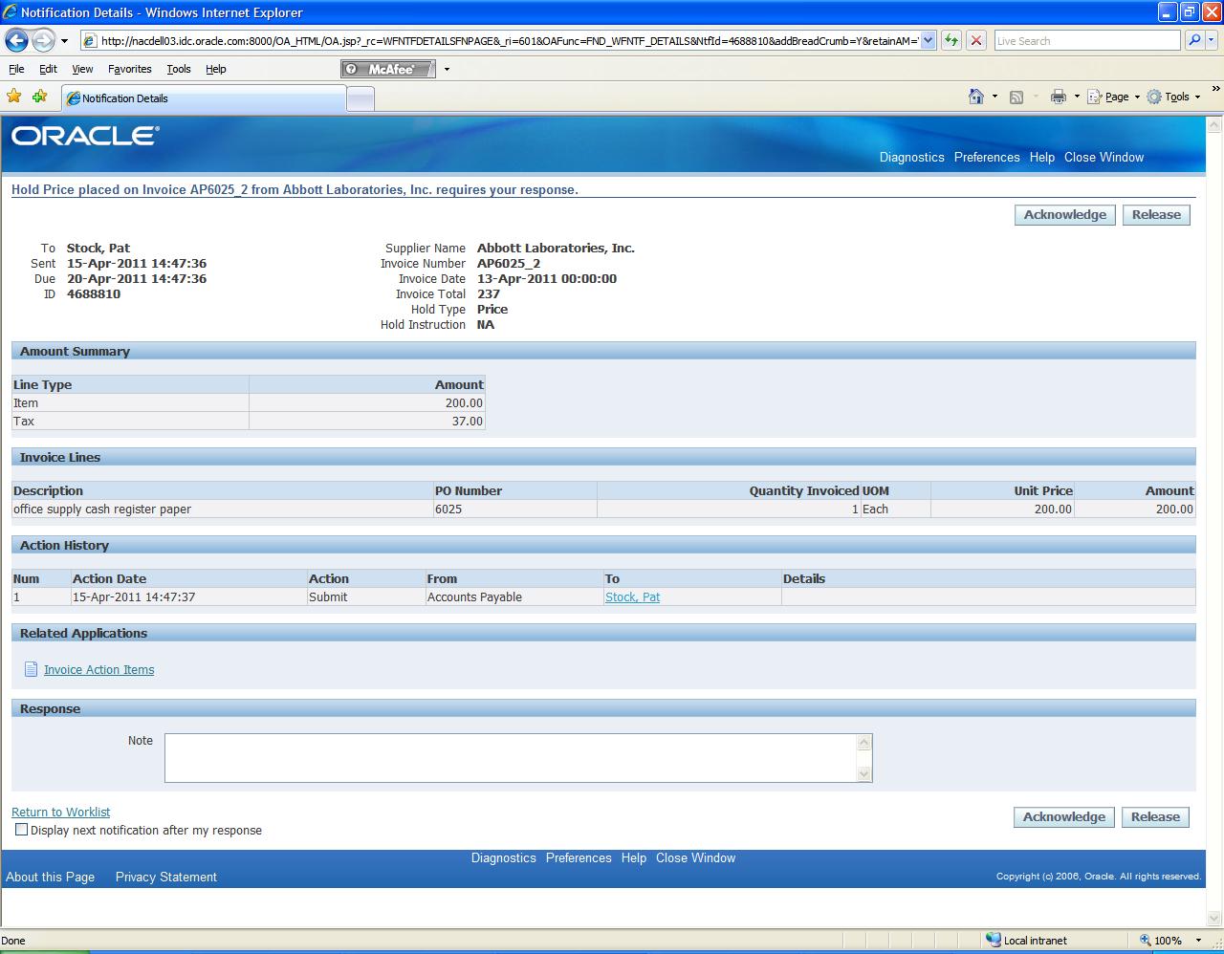
Task: Open the recent pages dropdown beside Forward
Action: click(x=64, y=41)
